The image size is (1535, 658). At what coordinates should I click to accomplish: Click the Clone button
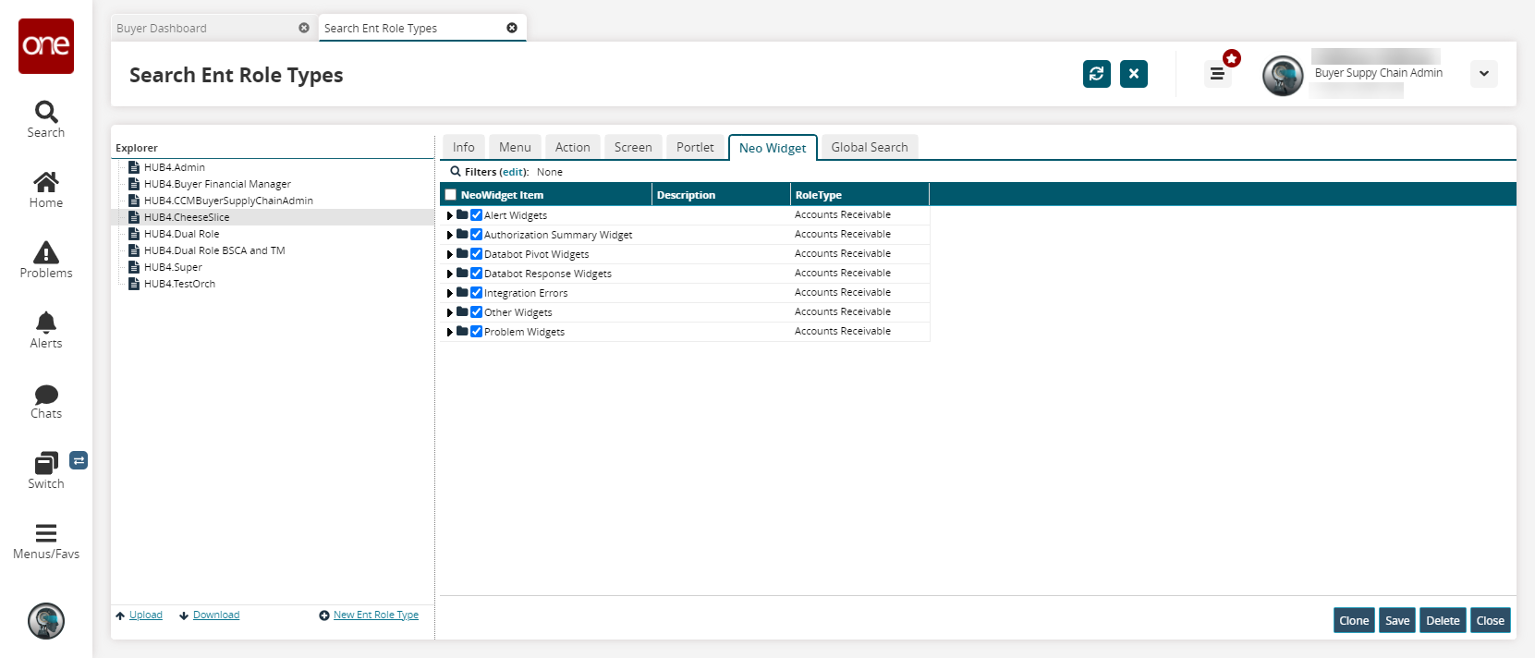1354,620
